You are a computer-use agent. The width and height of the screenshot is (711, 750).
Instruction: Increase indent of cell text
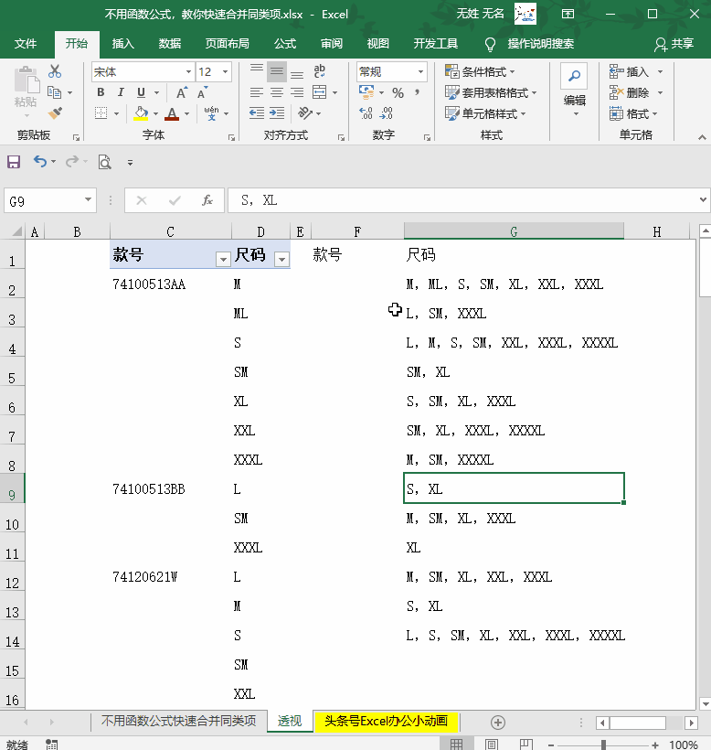pos(277,113)
